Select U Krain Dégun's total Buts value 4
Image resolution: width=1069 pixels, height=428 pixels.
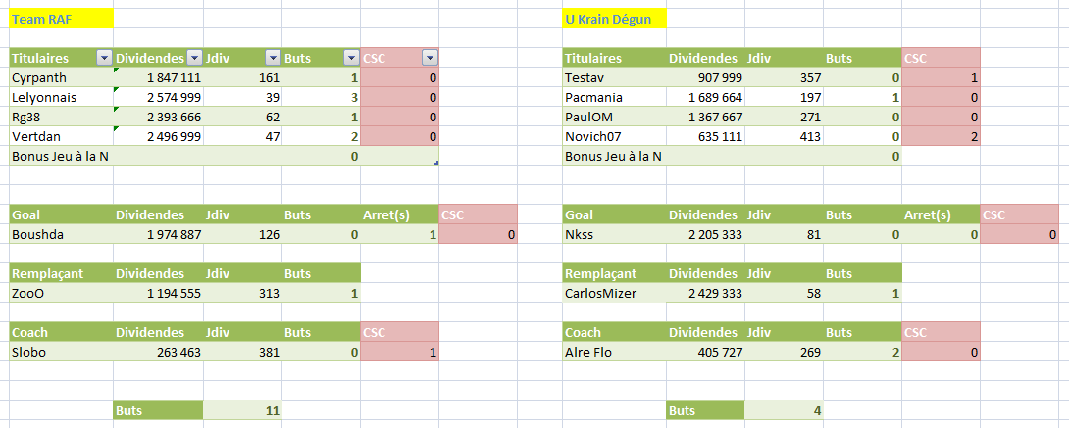tap(784, 410)
